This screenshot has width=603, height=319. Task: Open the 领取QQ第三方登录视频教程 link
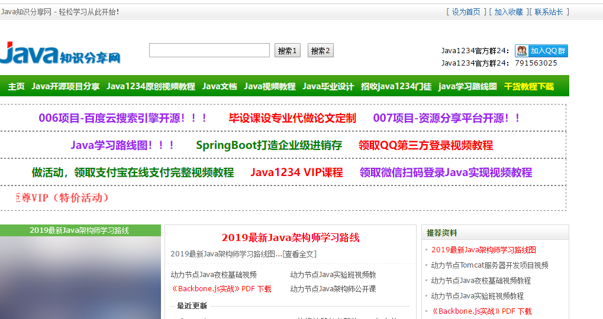pyautogui.click(x=425, y=145)
